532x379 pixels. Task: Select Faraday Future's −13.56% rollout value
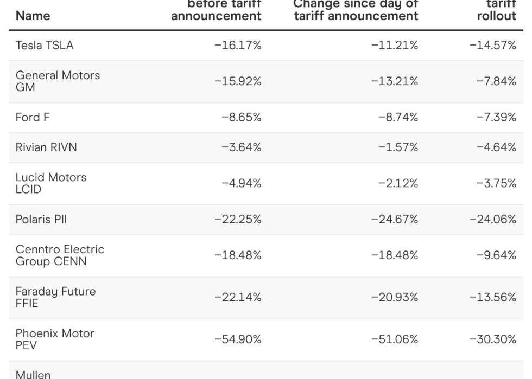point(492,297)
